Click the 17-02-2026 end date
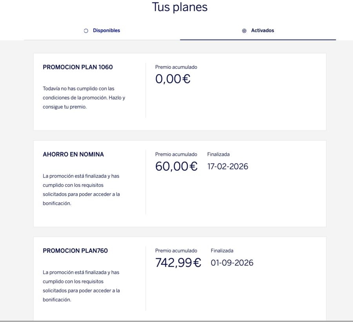Viewport: 353px width, 322px height. (227, 166)
